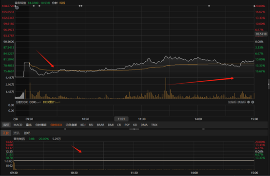The width and height of the screenshot is (270, 176).
Task: Switch to the KDJ indicator
Action: [83, 125]
